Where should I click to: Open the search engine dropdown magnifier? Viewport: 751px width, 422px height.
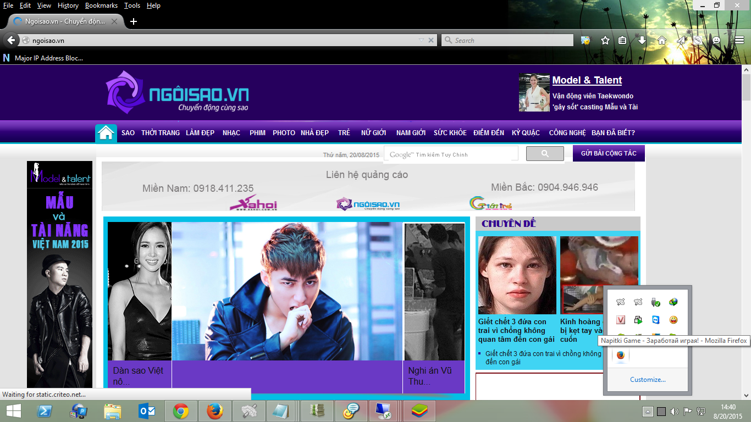448,40
